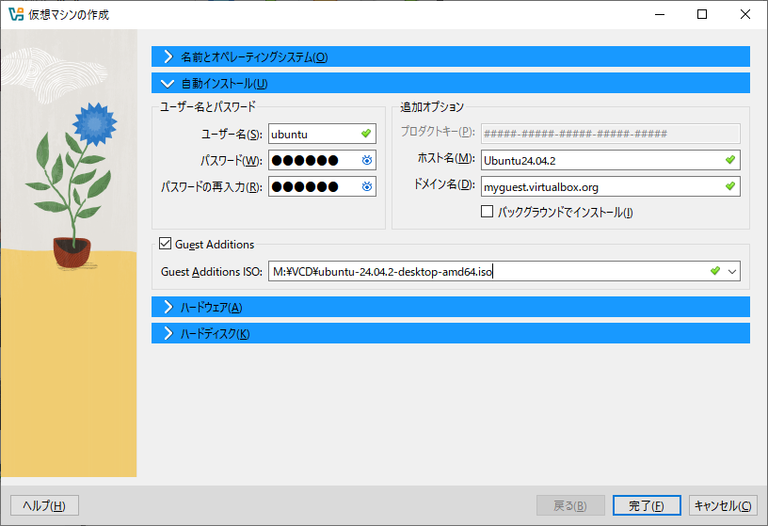Viewport: 768px width, 526px height.
Task: Enable バックグラウンドでインストール checkbox
Action: point(487,212)
